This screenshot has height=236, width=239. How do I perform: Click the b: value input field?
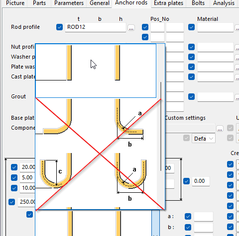pos(204,227)
